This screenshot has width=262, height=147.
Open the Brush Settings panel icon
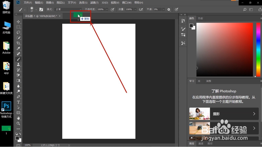(x=183, y=29)
